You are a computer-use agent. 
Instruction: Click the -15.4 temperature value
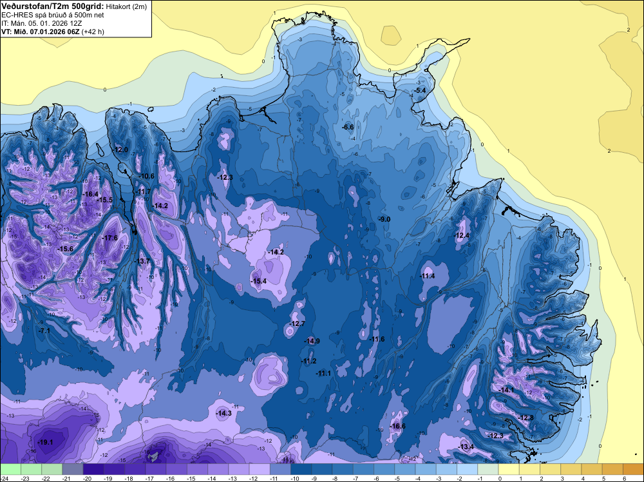tap(259, 281)
